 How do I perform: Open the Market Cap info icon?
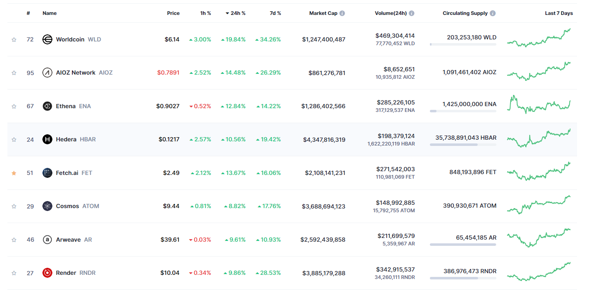click(x=342, y=13)
